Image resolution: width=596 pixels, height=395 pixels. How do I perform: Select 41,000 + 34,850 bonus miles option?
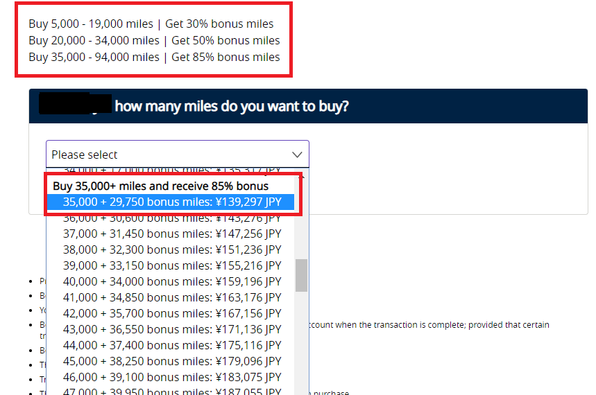tap(171, 297)
